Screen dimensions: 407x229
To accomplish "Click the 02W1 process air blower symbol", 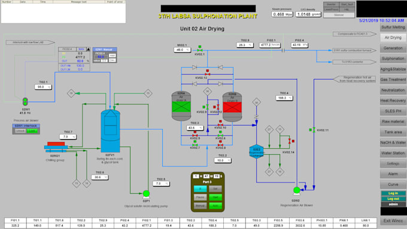I will click(25, 102).
